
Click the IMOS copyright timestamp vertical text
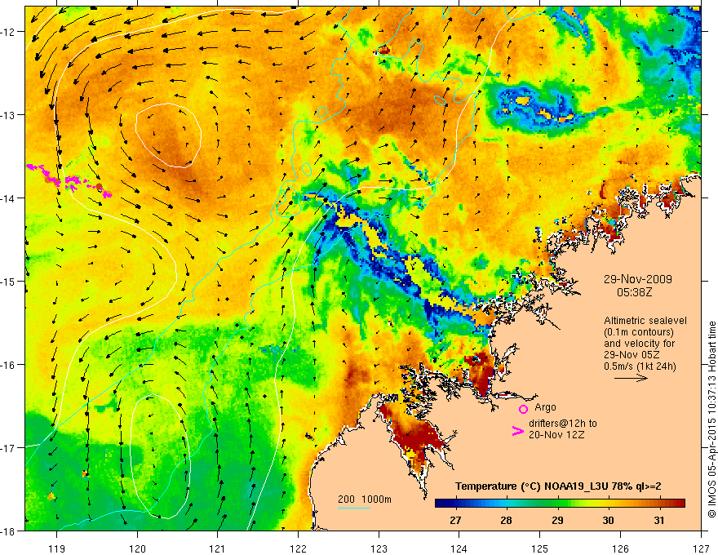[x=711, y=420]
